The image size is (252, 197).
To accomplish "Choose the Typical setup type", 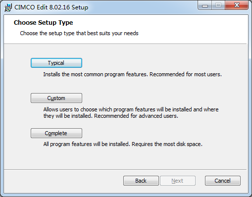I will [56, 63].
